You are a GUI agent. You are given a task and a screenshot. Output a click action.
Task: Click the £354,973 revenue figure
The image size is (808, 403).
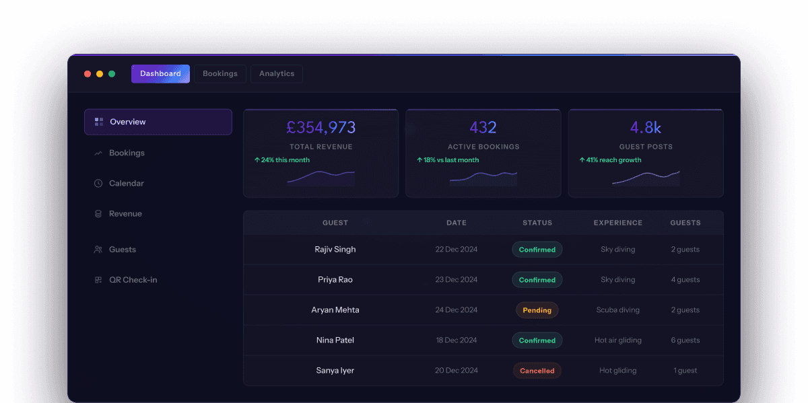pyautogui.click(x=321, y=127)
